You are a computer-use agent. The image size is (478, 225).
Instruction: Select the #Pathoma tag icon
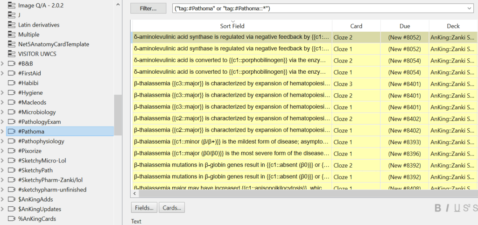(x=11, y=131)
